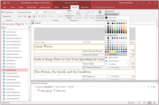
Task: Click Add a sort button
Action: point(60,91)
